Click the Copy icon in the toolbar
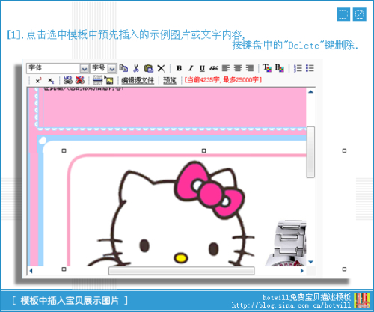 pos(123,68)
